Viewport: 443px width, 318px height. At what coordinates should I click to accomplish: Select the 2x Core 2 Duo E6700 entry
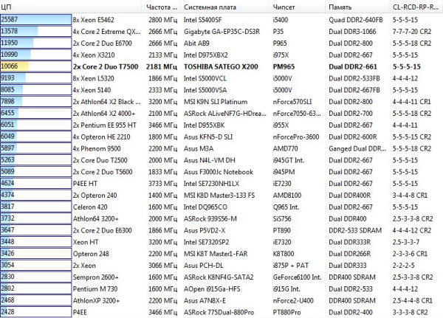click(x=103, y=44)
